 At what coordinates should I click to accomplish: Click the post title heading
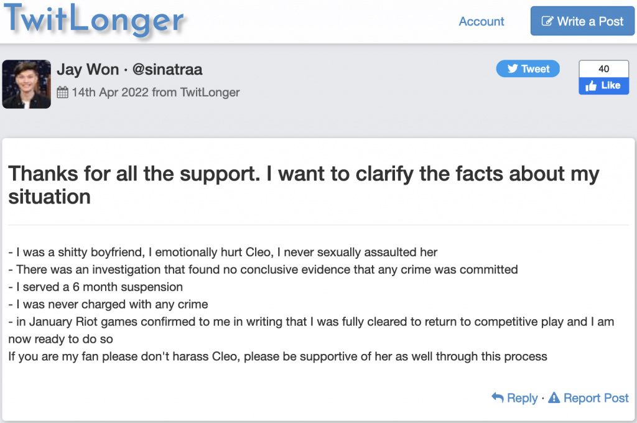(x=304, y=185)
